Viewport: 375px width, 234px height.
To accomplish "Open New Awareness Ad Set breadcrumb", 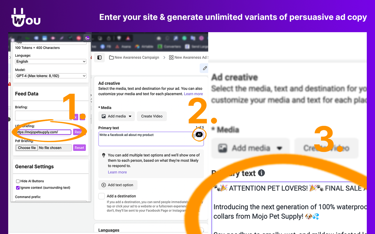I will click(x=188, y=57).
